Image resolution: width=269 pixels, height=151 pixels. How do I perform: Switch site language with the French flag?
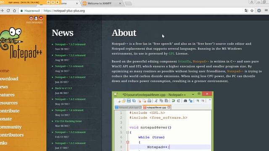point(36,18)
